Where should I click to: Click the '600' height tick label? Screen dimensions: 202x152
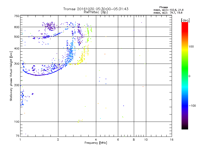click(x=17, y=27)
